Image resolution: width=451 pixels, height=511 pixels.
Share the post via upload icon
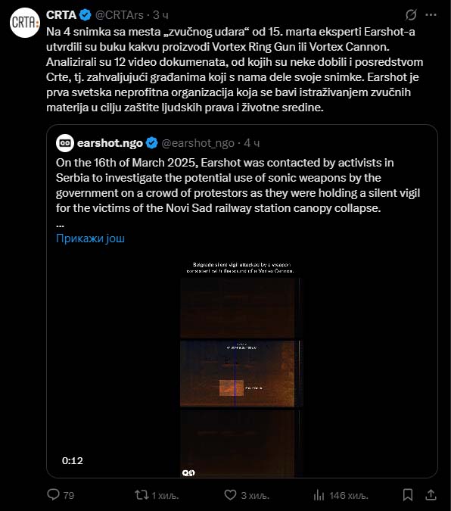[x=431, y=494]
